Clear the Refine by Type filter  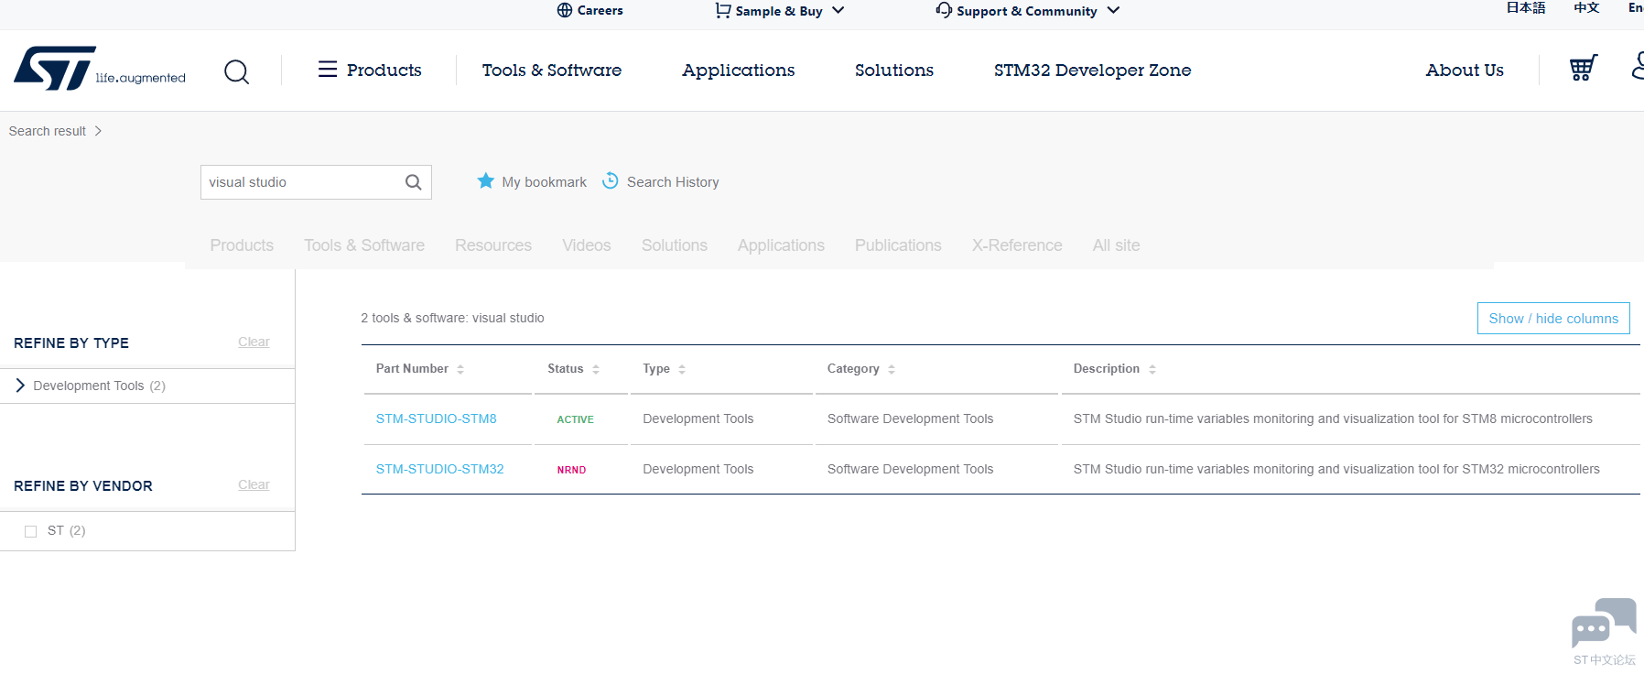254,342
